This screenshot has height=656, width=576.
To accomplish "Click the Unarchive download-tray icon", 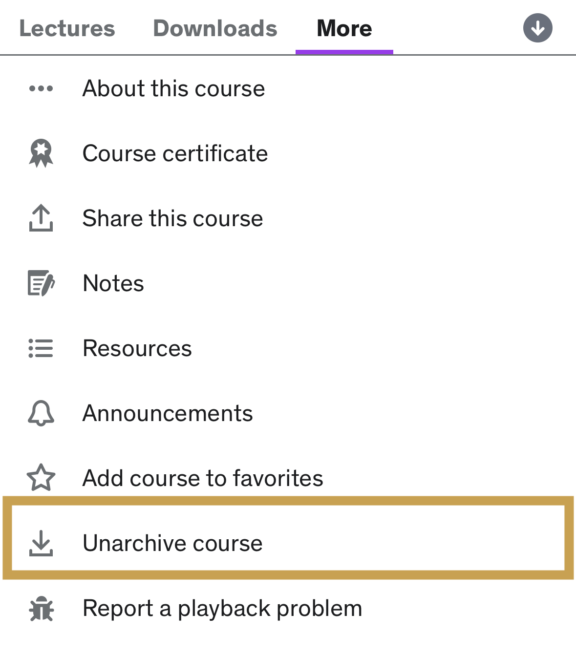I will click(x=41, y=543).
